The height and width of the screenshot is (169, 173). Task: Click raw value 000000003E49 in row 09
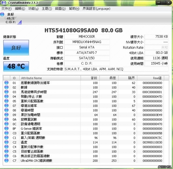[x=152, y=115]
